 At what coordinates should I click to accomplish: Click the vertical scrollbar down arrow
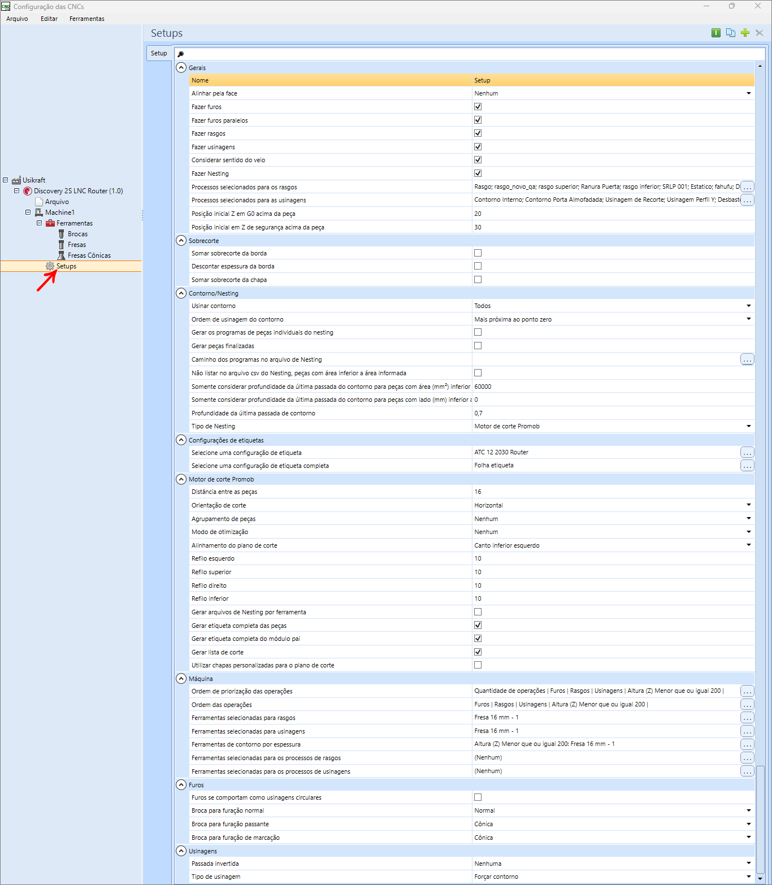[x=760, y=879]
